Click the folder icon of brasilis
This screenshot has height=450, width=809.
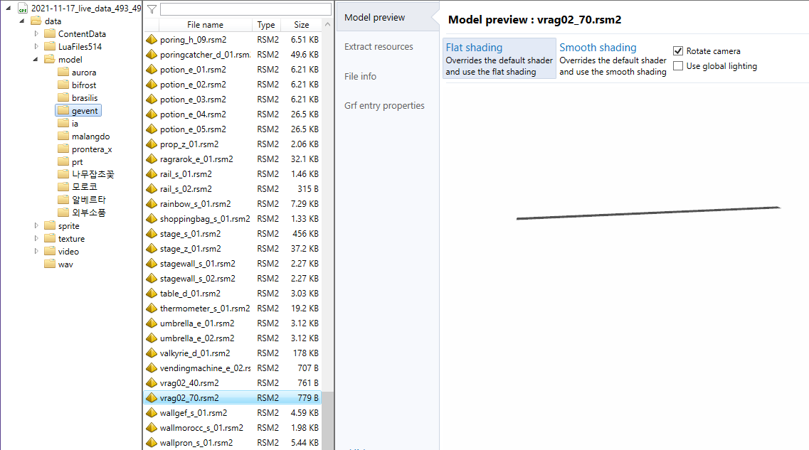63,98
